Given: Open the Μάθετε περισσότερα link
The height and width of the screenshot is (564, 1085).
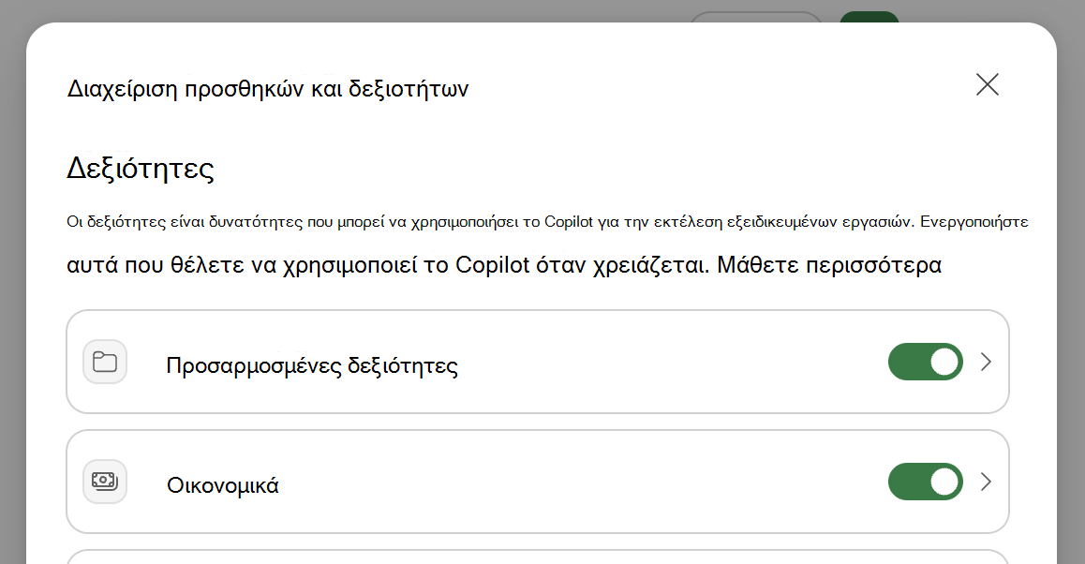Looking at the screenshot, I should click(829, 265).
